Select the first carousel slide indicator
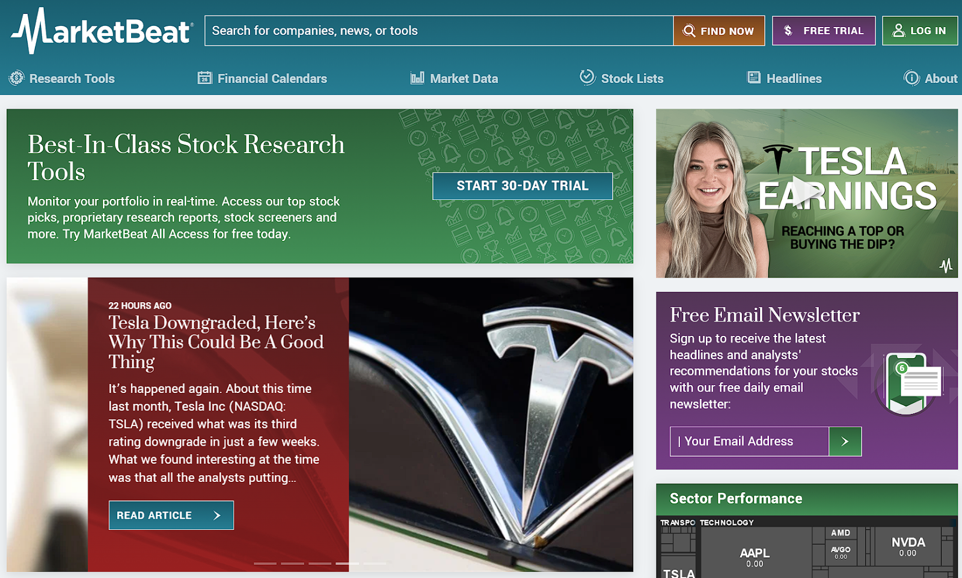 (x=265, y=564)
